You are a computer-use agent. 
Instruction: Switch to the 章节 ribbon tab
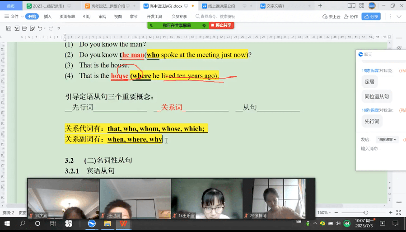point(134,16)
